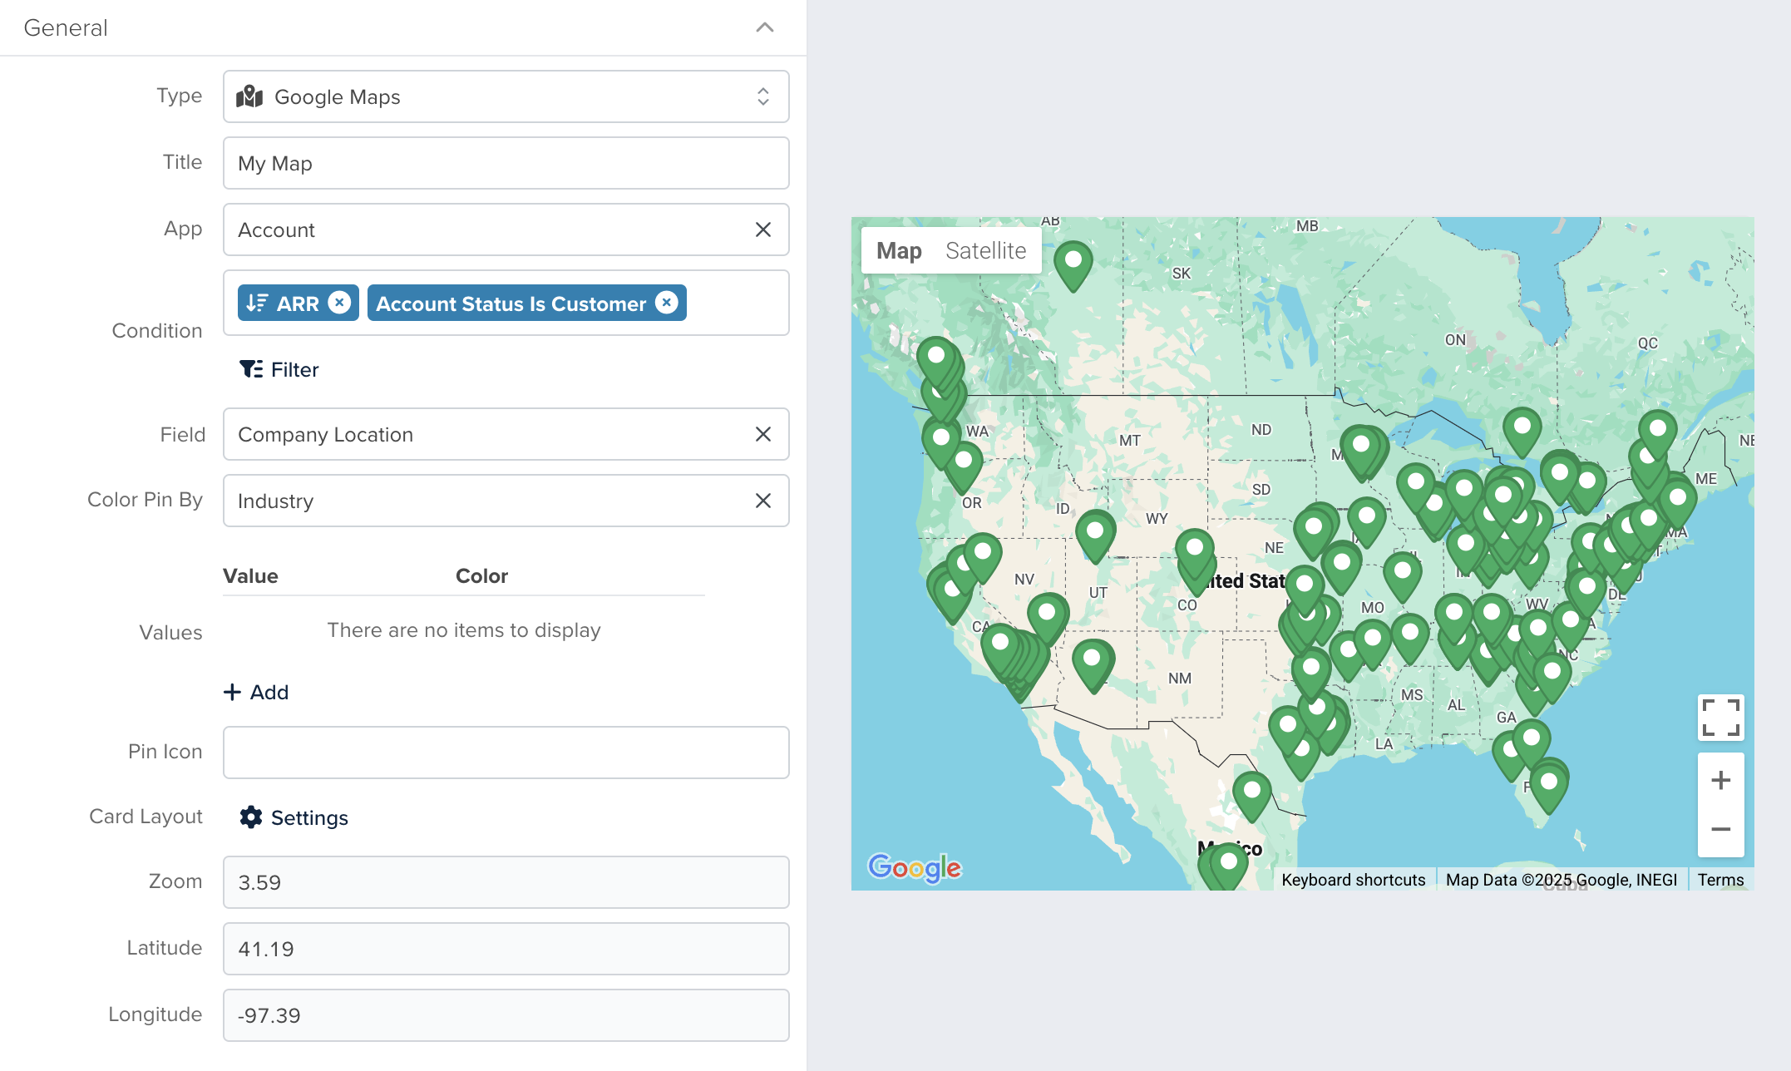Open Keyboard shortcuts on the map
The height and width of the screenshot is (1071, 1791).
[1353, 880]
